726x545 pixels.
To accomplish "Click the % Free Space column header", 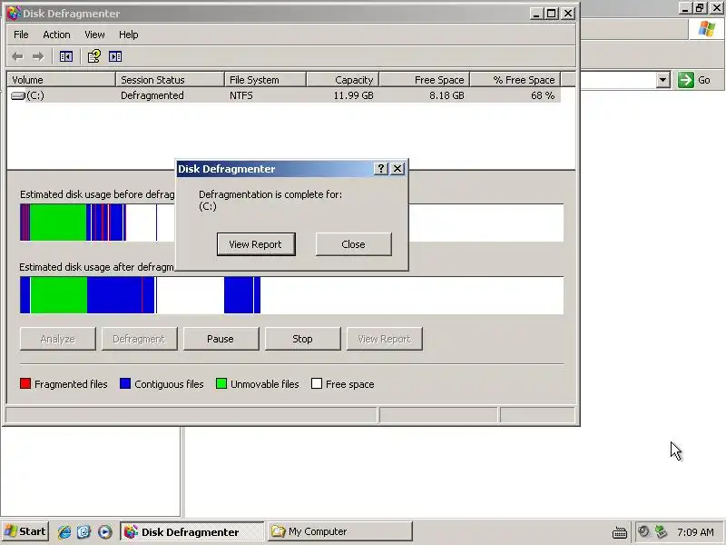I will (x=515, y=80).
